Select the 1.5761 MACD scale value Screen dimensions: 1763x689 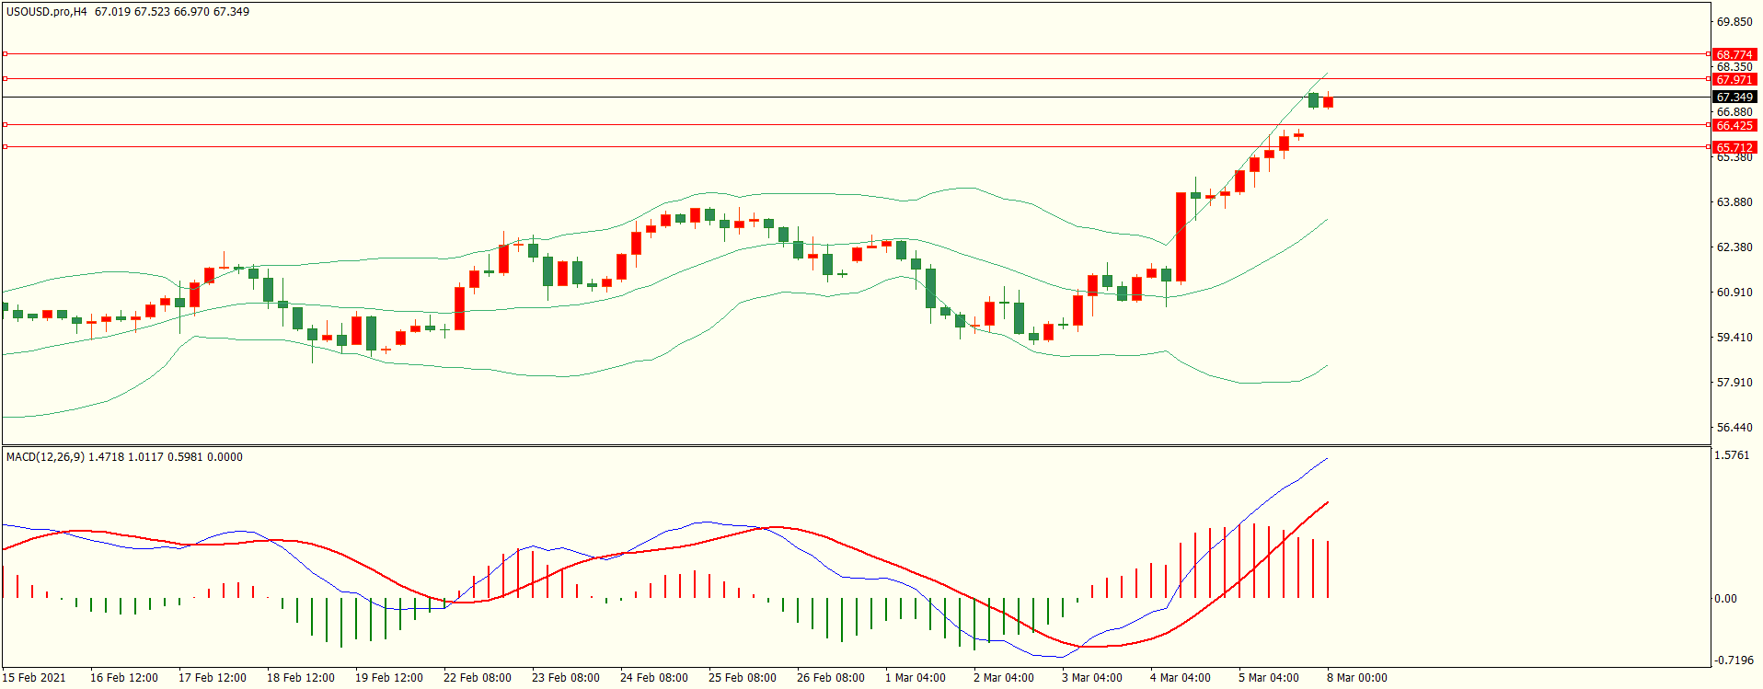(x=1733, y=455)
